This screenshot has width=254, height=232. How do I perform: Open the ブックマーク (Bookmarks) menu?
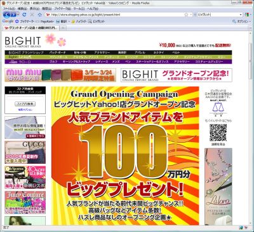[62, 9]
